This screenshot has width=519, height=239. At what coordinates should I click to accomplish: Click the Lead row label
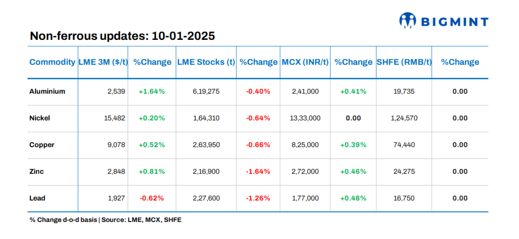[37, 198]
